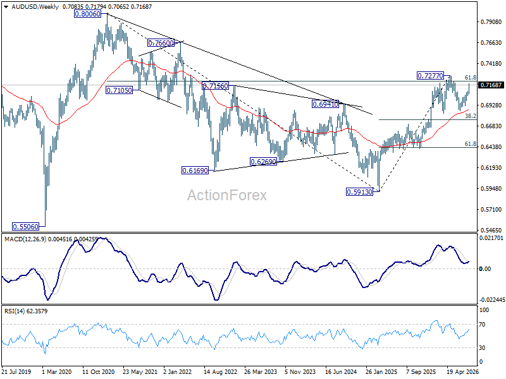The image size is (506, 379).
Task: Click the 0.62690 price label
Action: (x=263, y=162)
